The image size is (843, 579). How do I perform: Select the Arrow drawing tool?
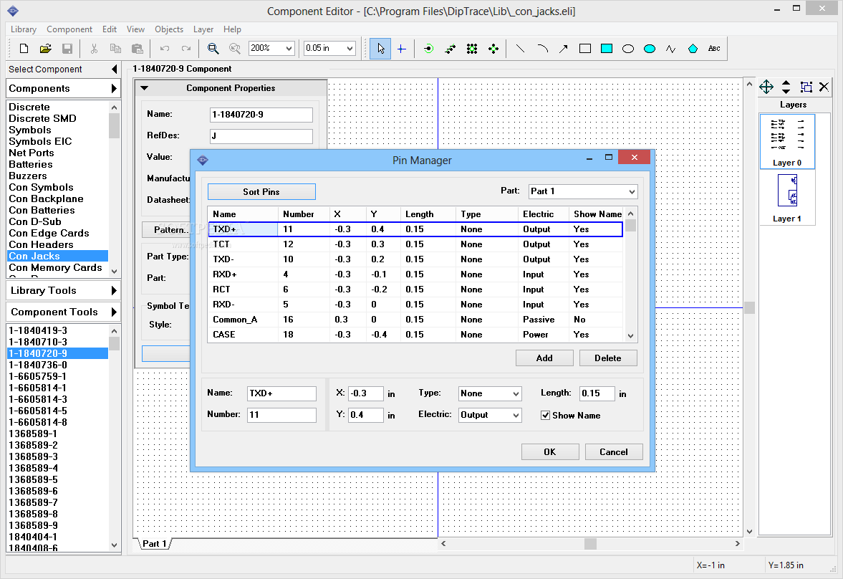564,49
